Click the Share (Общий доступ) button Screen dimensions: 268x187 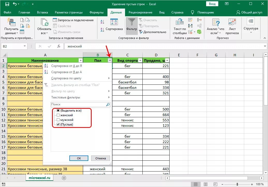tap(249, 12)
